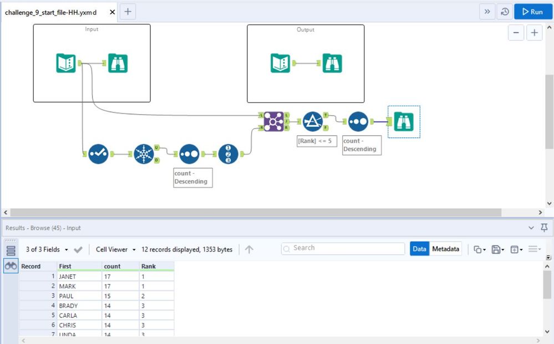Click the Unique tool (snowflake icon)
Image resolution: width=554 pixels, height=344 pixels.
coord(144,154)
